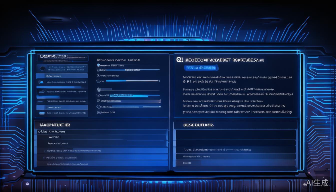The image size is (336, 192).
Task: Click the QI logo icon in the right panel
Action: pyautogui.click(x=179, y=60)
